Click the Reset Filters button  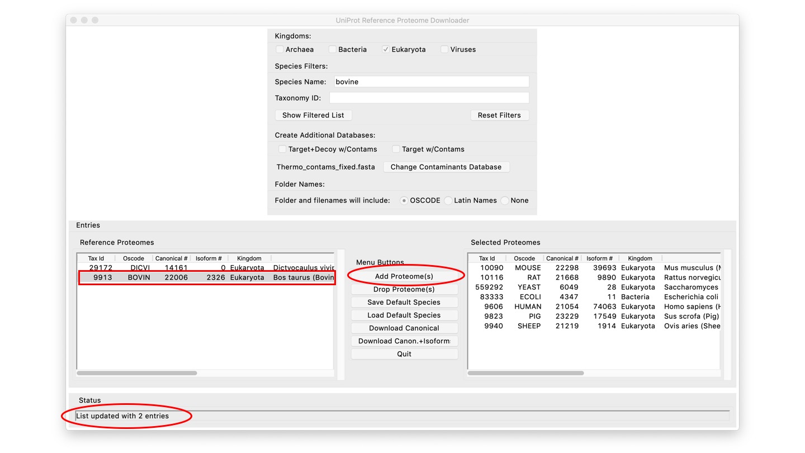point(499,115)
